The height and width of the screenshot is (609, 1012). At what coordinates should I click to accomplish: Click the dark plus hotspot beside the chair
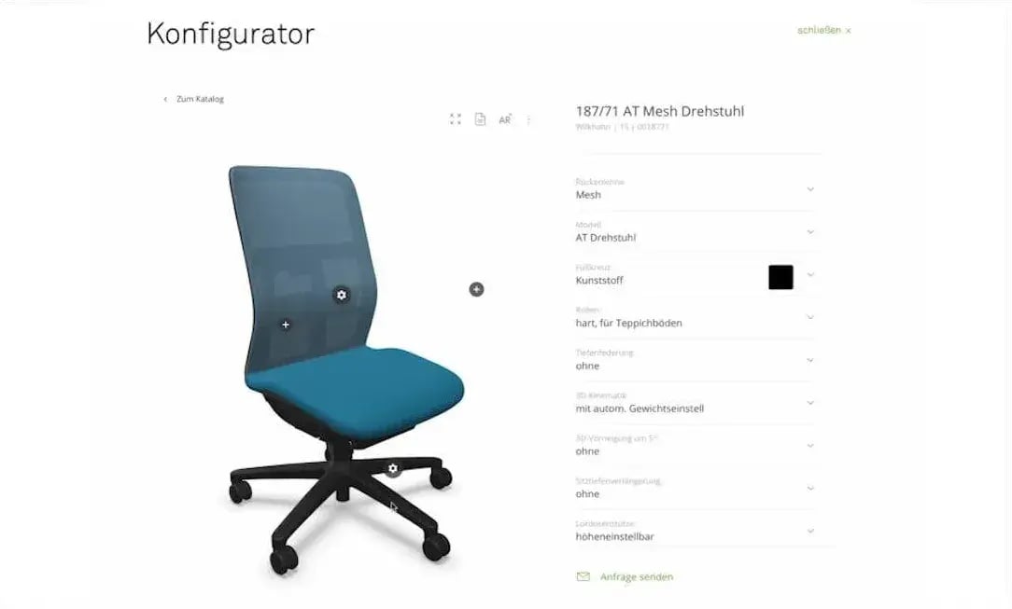[476, 289]
